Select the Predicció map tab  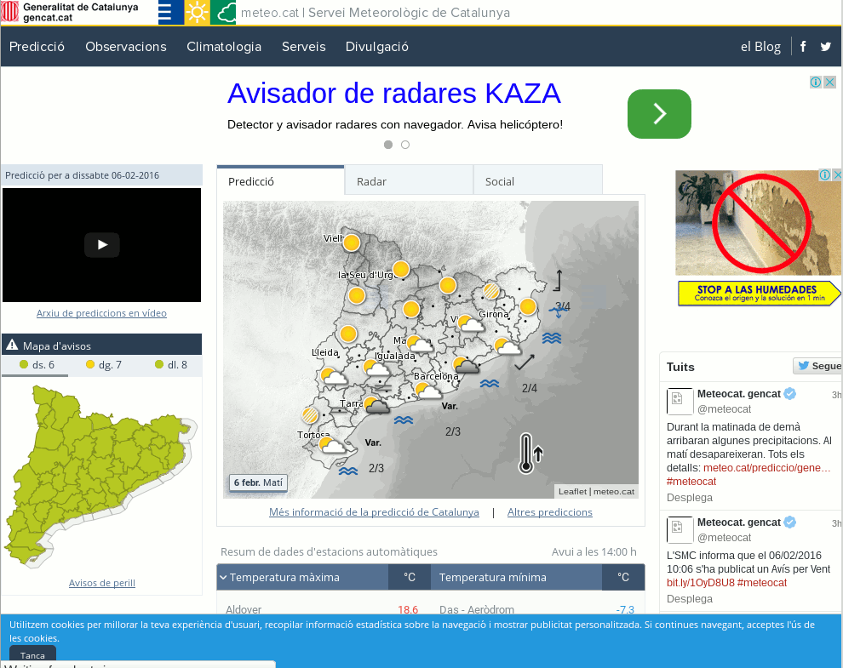coord(280,181)
